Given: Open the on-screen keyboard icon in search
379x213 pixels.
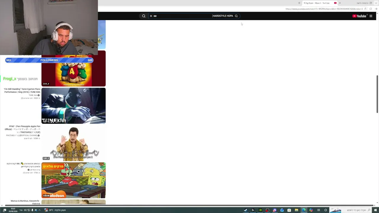Looking at the screenshot, I should point(155,16).
